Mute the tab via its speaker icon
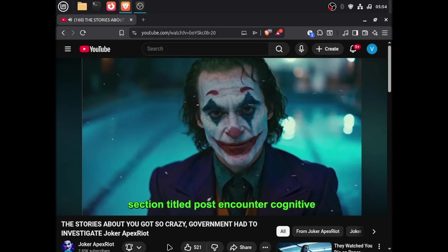Viewport: 448px width, 252px height. pyautogui.click(x=70, y=20)
